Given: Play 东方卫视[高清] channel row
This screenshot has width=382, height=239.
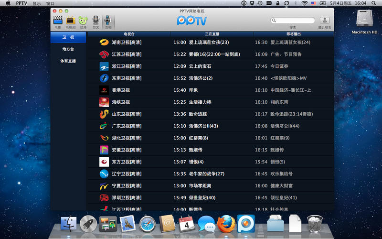Looking at the screenshot, I should (211, 162).
